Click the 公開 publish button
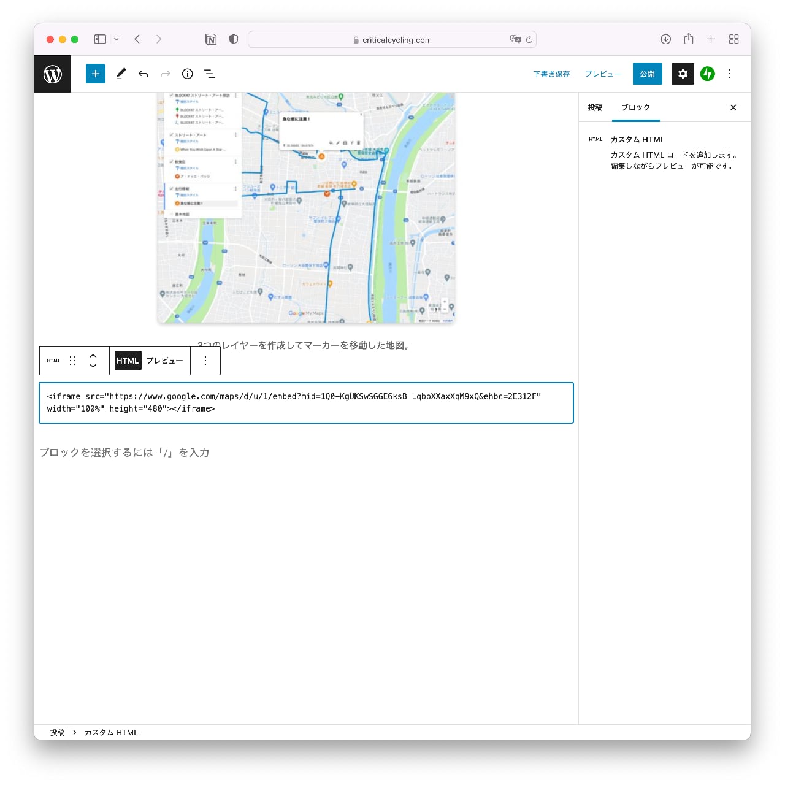 click(647, 74)
